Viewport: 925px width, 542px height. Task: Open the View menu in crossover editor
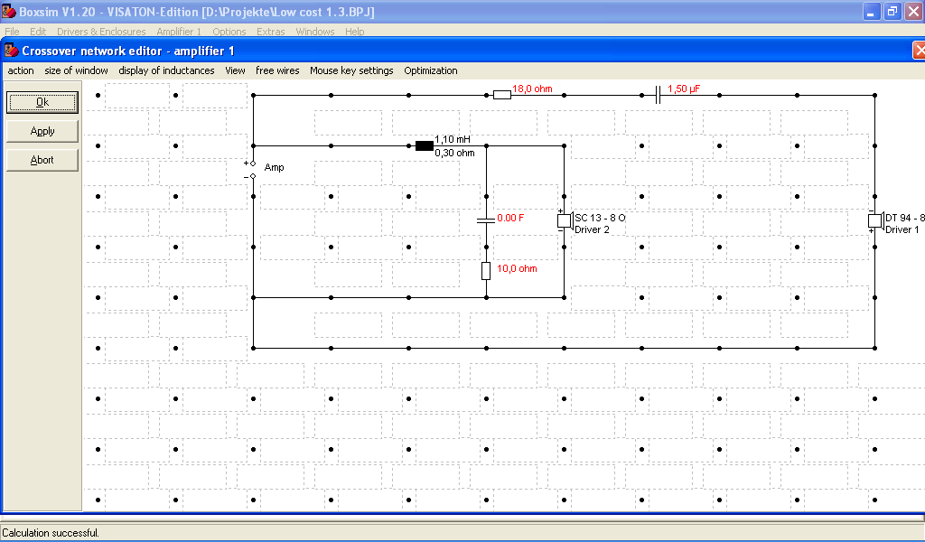[x=235, y=70]
